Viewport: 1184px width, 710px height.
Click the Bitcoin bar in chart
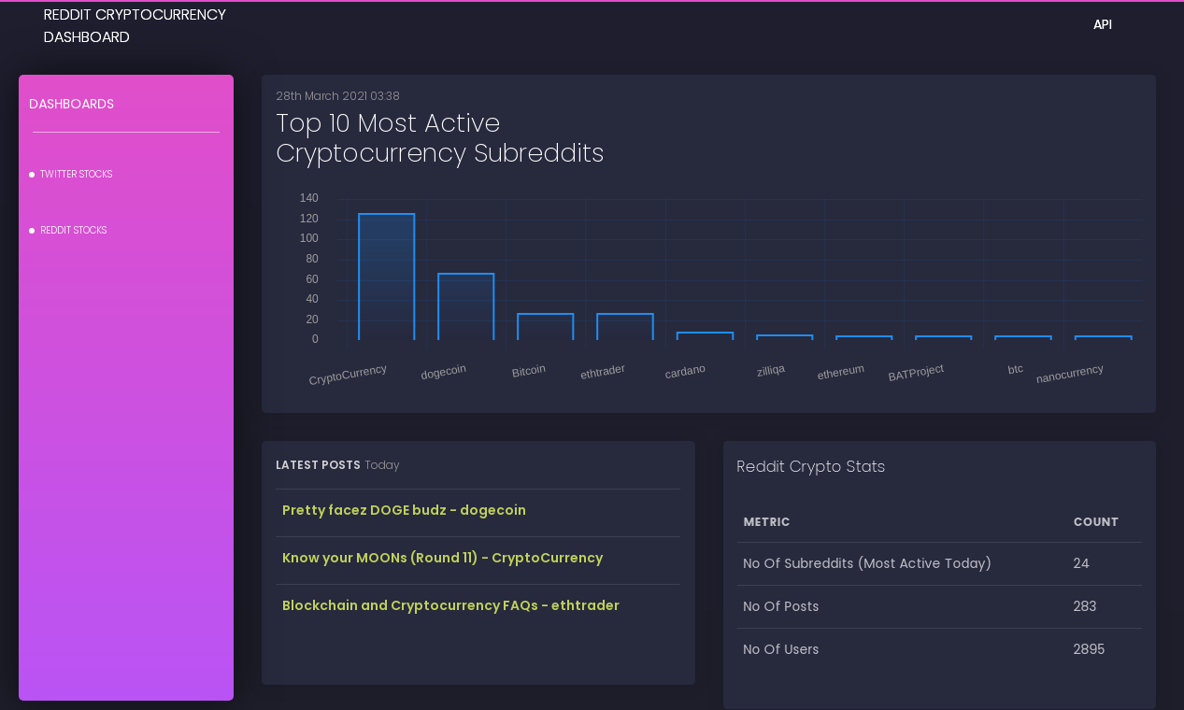pyautogui.click(x=546, y=327)
